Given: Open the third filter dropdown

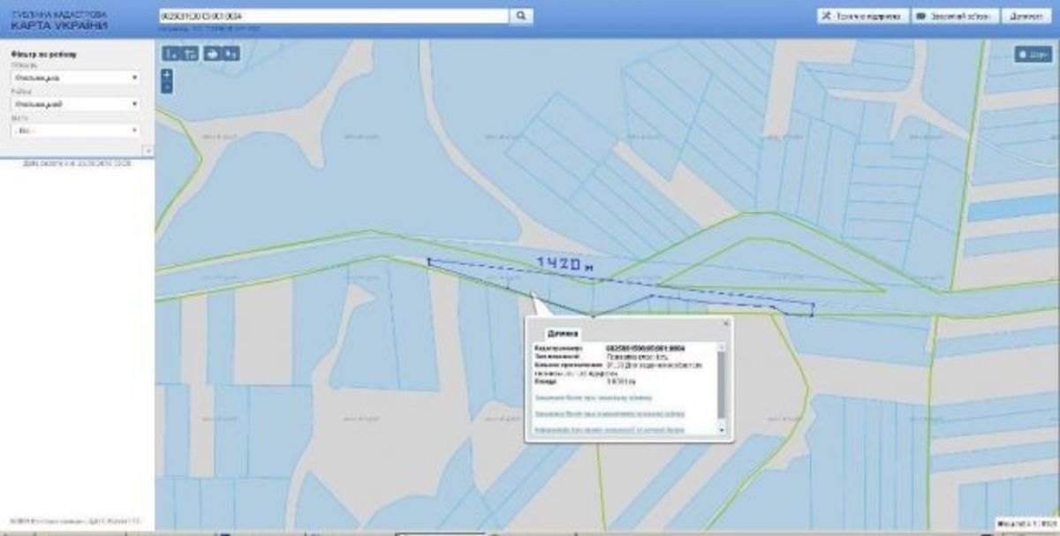Looking at the screenshot, I should [75, 131].
